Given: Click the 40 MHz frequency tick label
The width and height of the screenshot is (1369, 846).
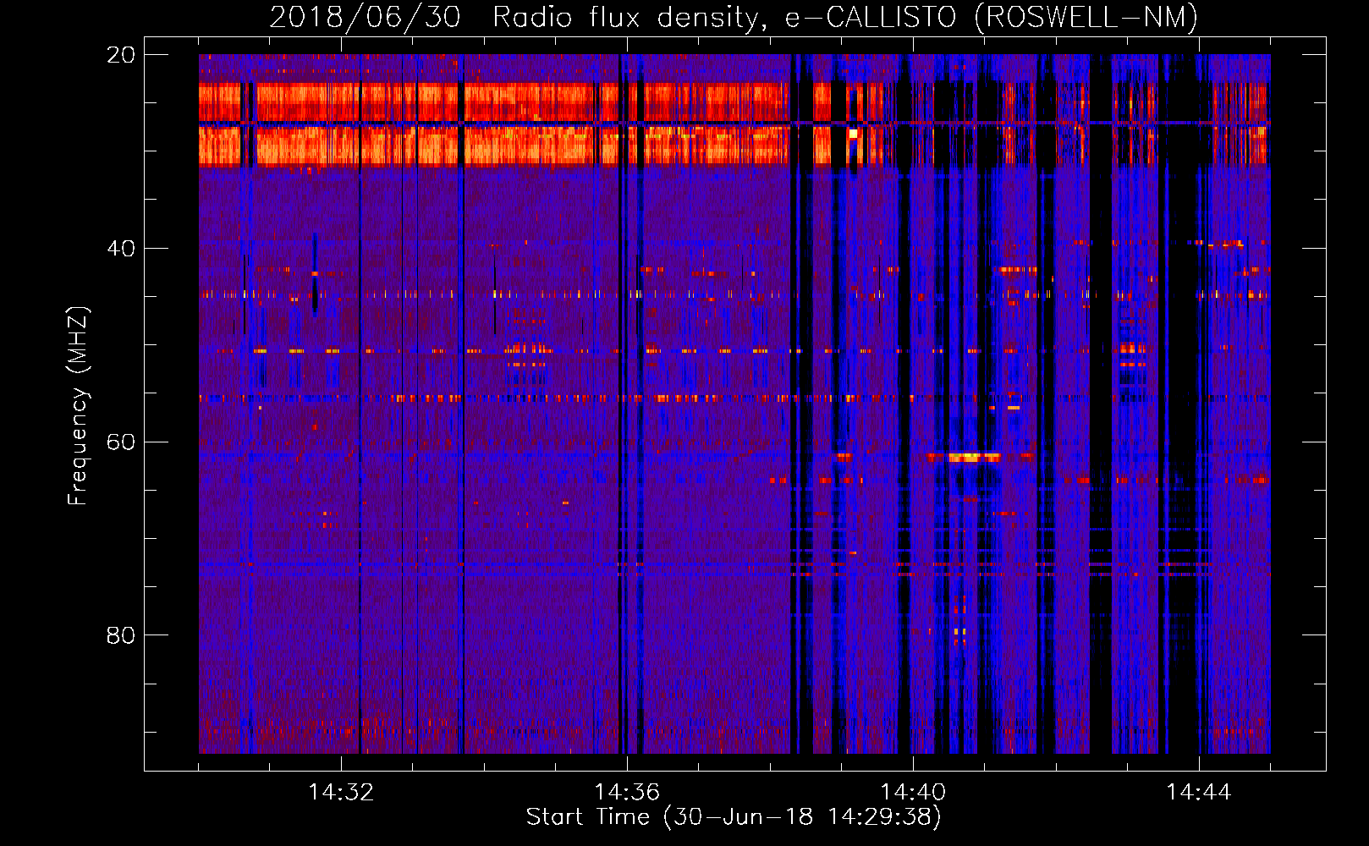Looking at the screenshot, I should (121, 249).
